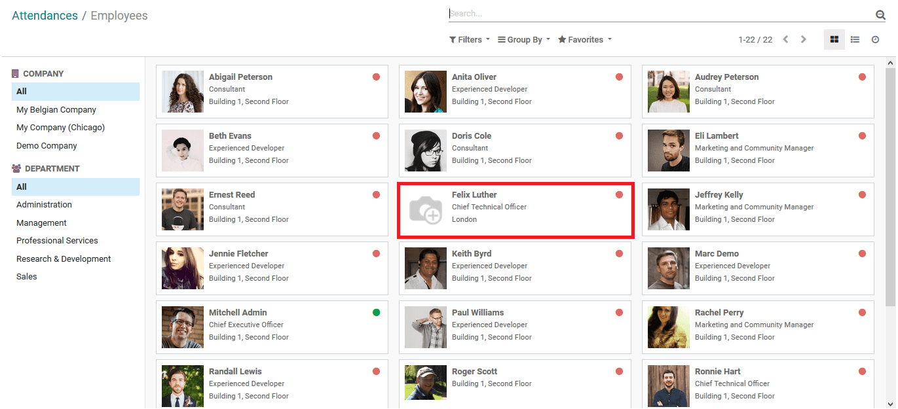Click the pager text 1-22 / 22
Image resolution: width=898 pixels, height=409 pixels.
pyautogui.click(x=755, y=40)
